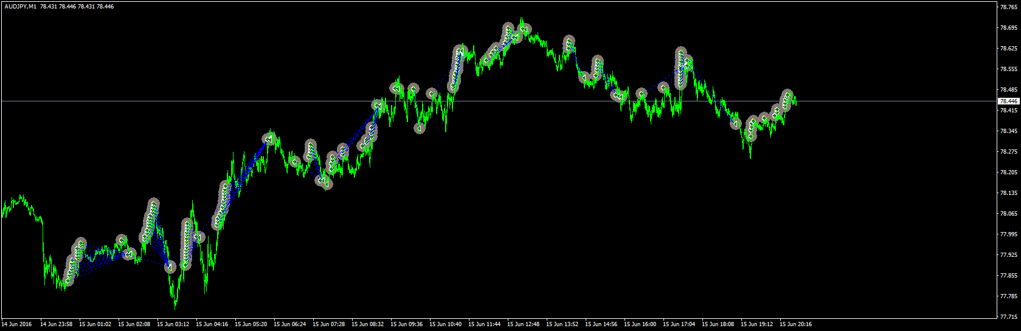This screenshot has height=331, width=1021.
Task: Select the 15 Jun 10:40 time label
Action: [x=445, y=324]
